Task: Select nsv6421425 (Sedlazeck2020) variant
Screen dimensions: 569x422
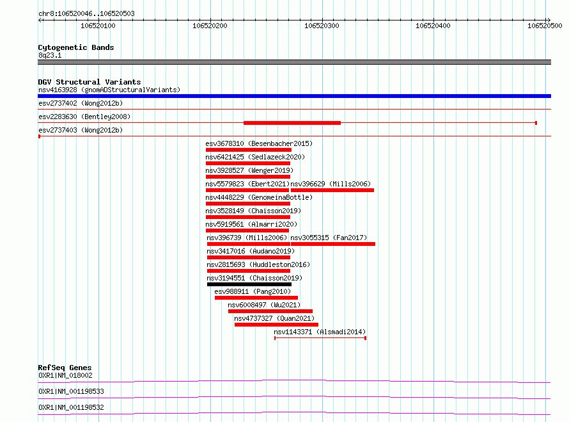Action: coord(255,157)
